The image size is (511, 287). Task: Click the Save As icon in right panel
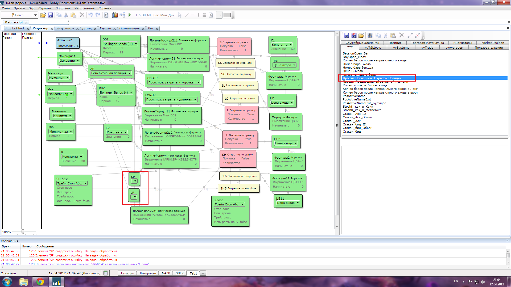click(x=354, y=35)
